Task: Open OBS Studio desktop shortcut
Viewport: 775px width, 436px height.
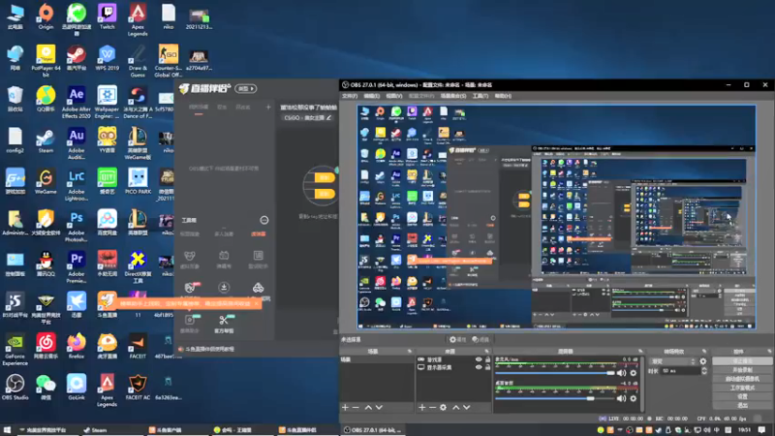Action: coord(15,388)
